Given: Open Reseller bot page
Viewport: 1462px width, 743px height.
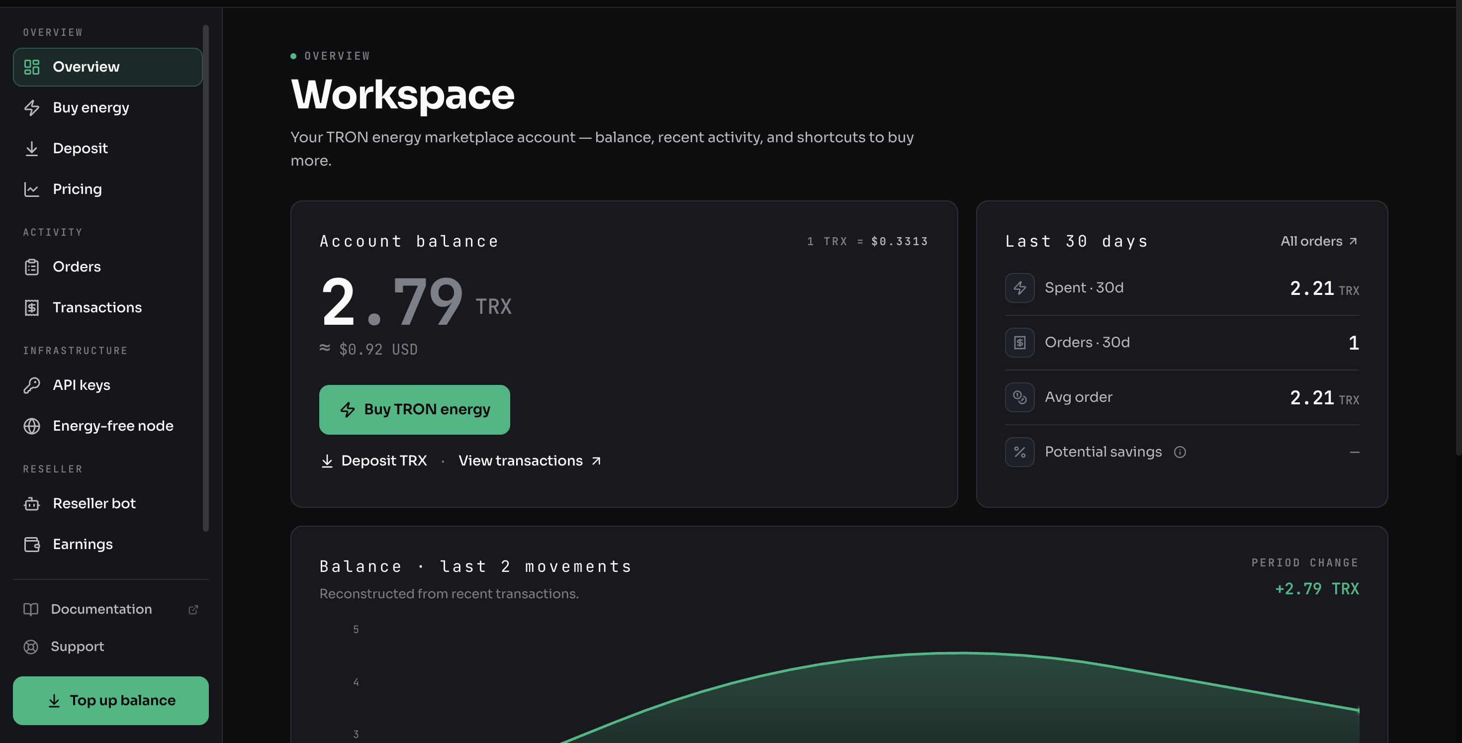Looking at the screenshot, I should click(108, 503).
